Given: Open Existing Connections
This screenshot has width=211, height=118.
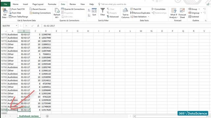Looking at the screenshot, I should [40, 13].
